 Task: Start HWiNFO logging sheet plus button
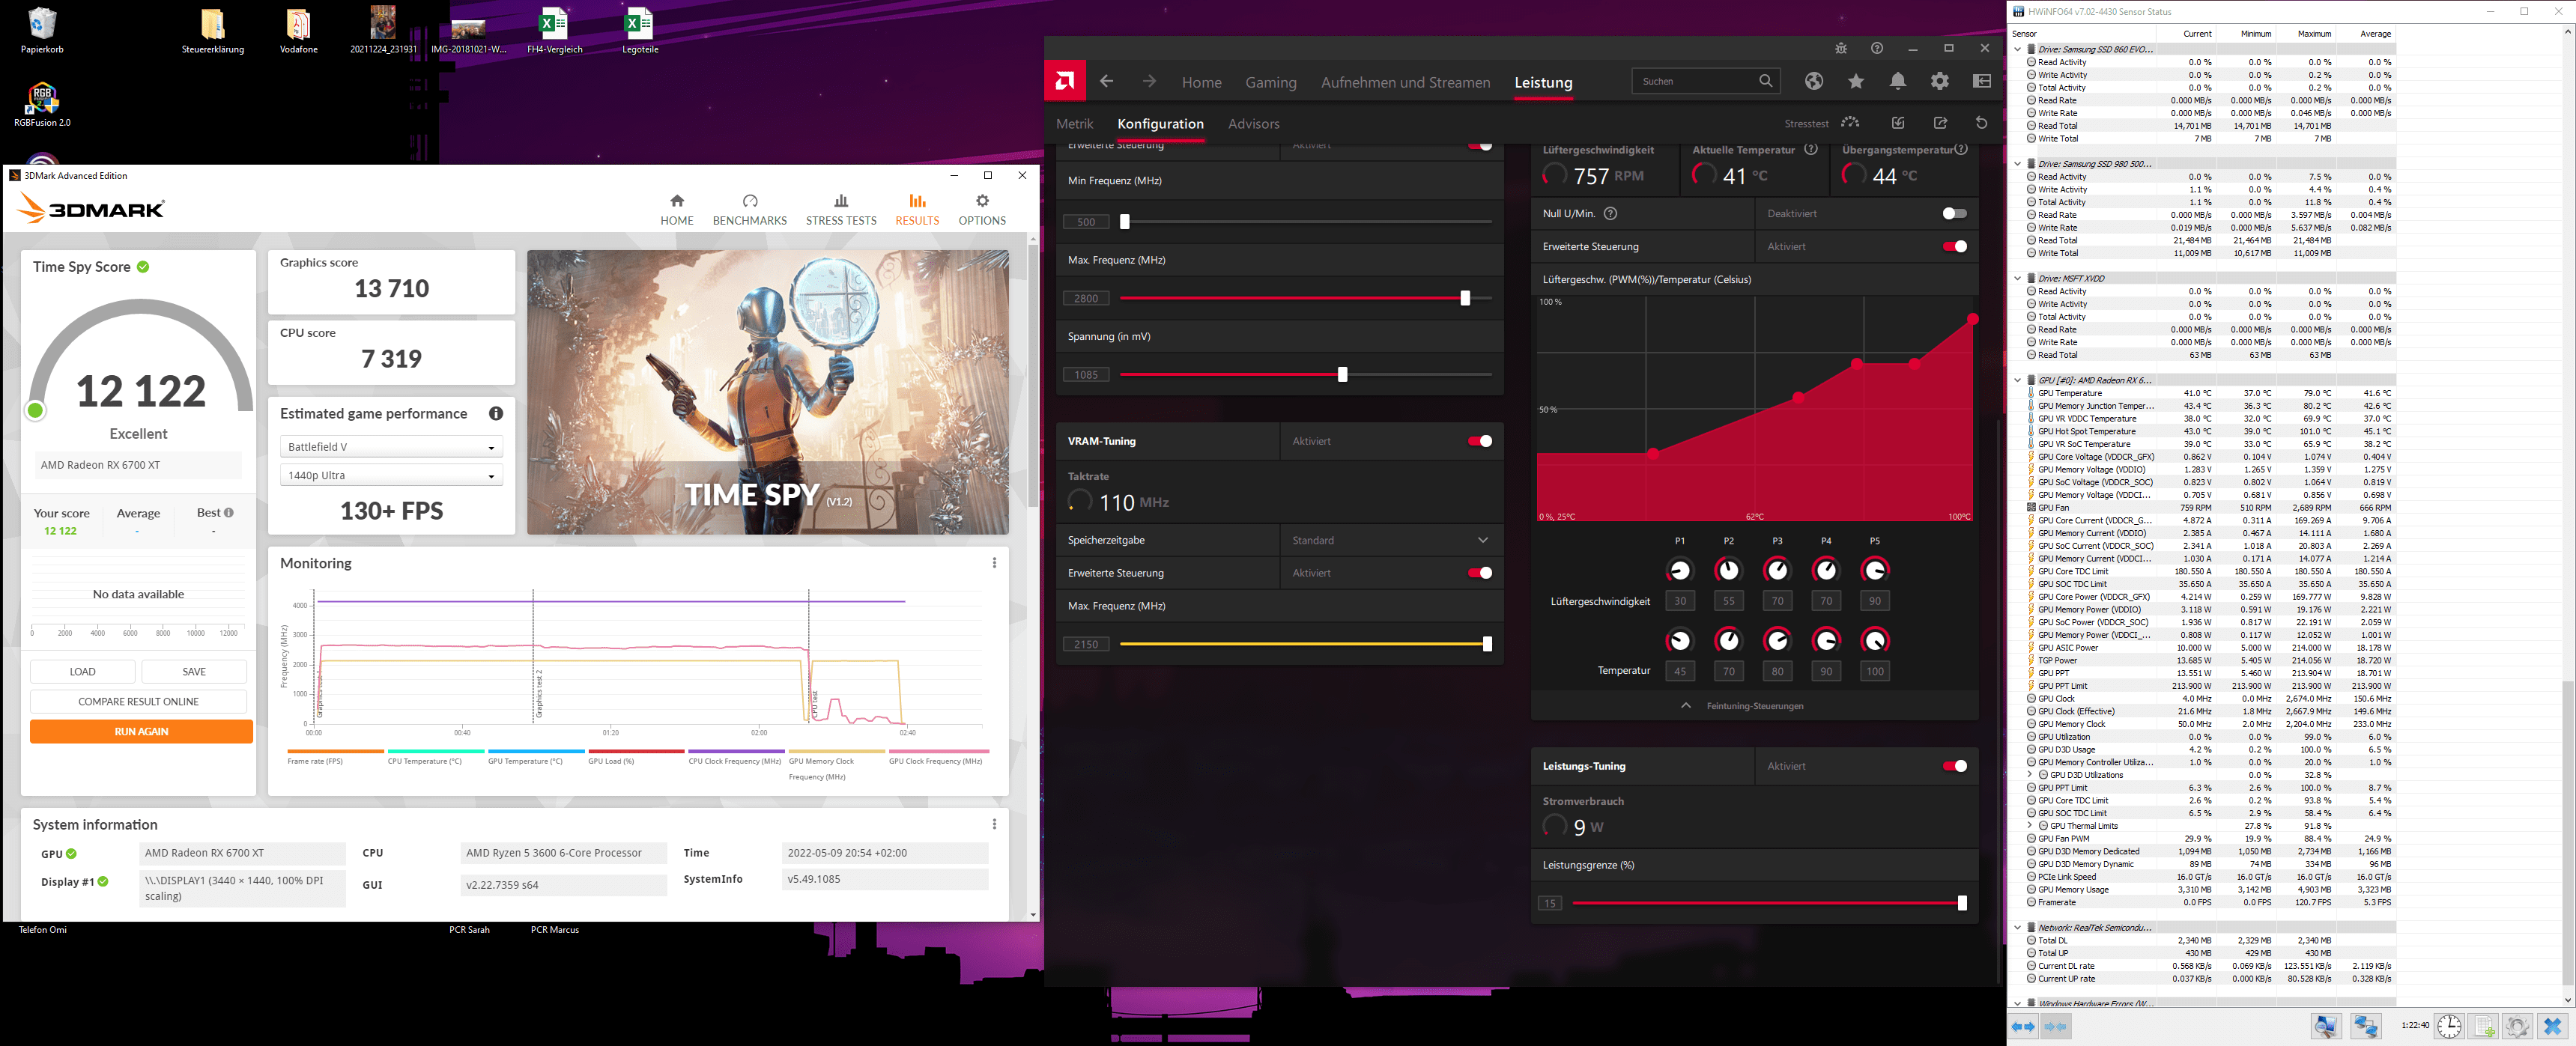pyautogui.click(x=2484, y=1026)
